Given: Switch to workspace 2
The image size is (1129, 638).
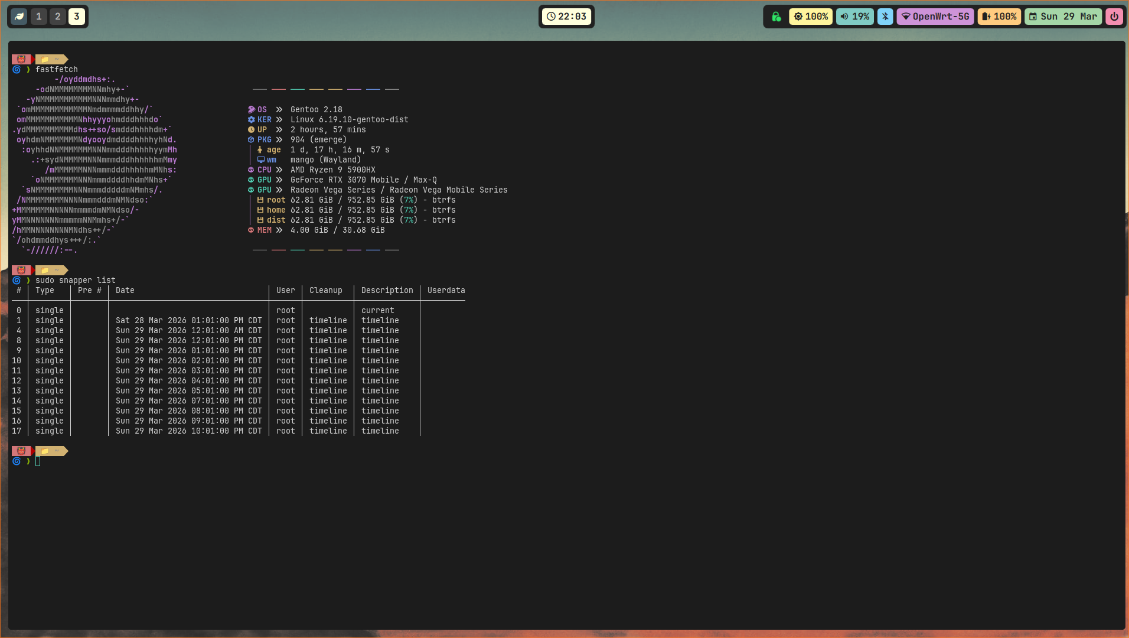Looking at the screenshot, I should click(58, 17).
